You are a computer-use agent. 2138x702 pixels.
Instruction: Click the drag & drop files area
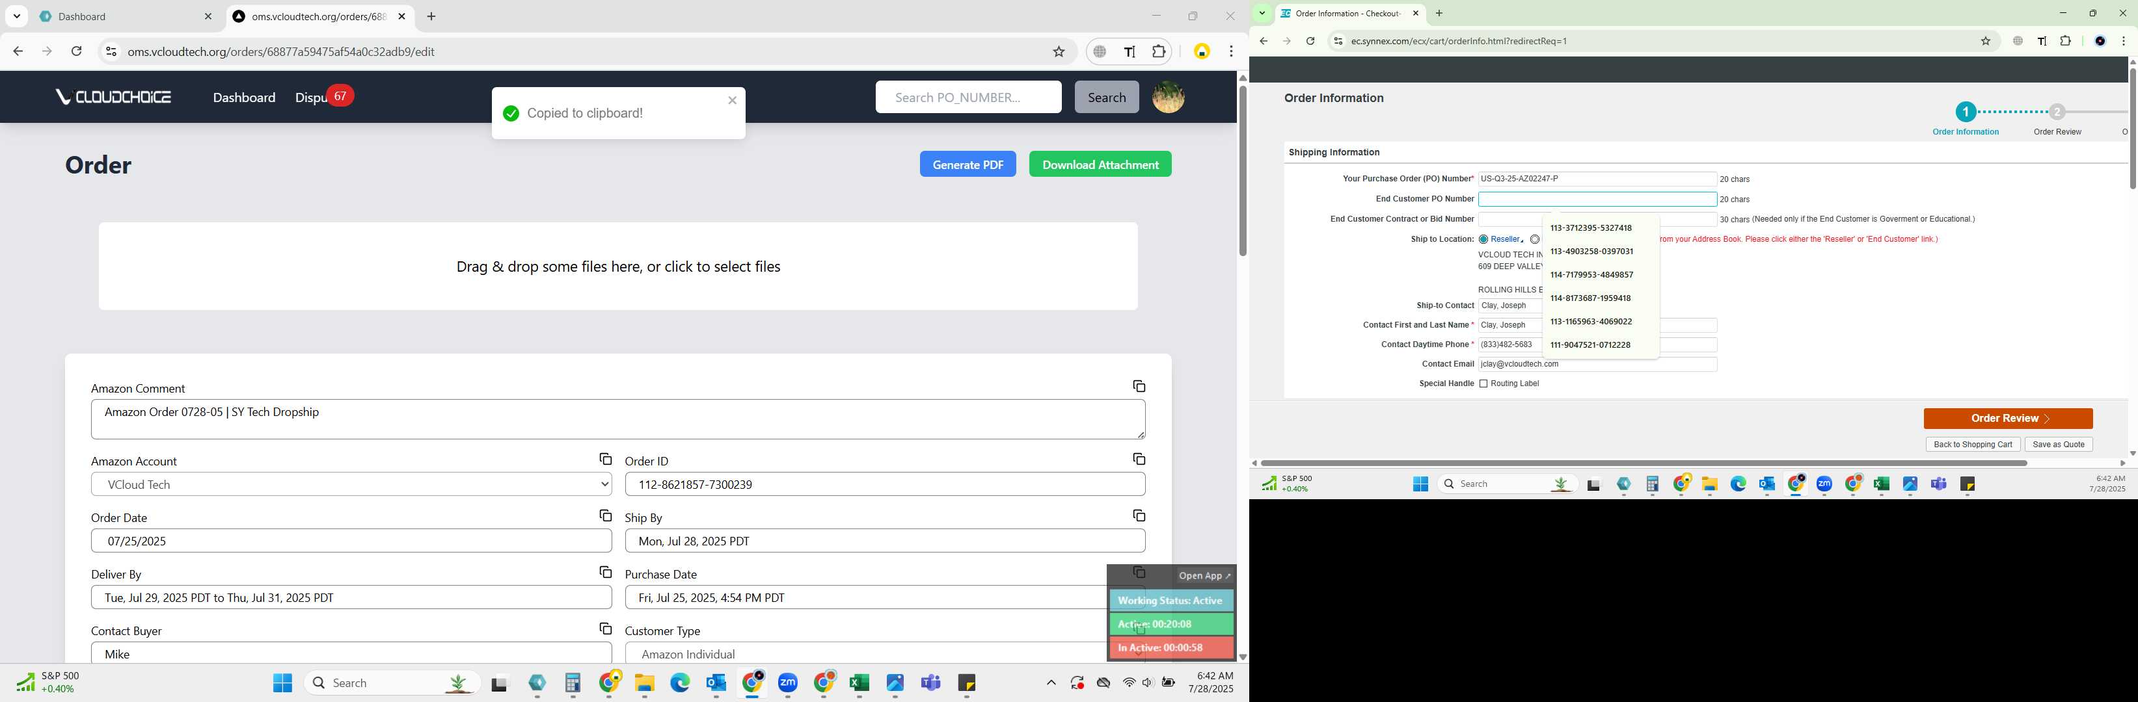coord(617,266)
